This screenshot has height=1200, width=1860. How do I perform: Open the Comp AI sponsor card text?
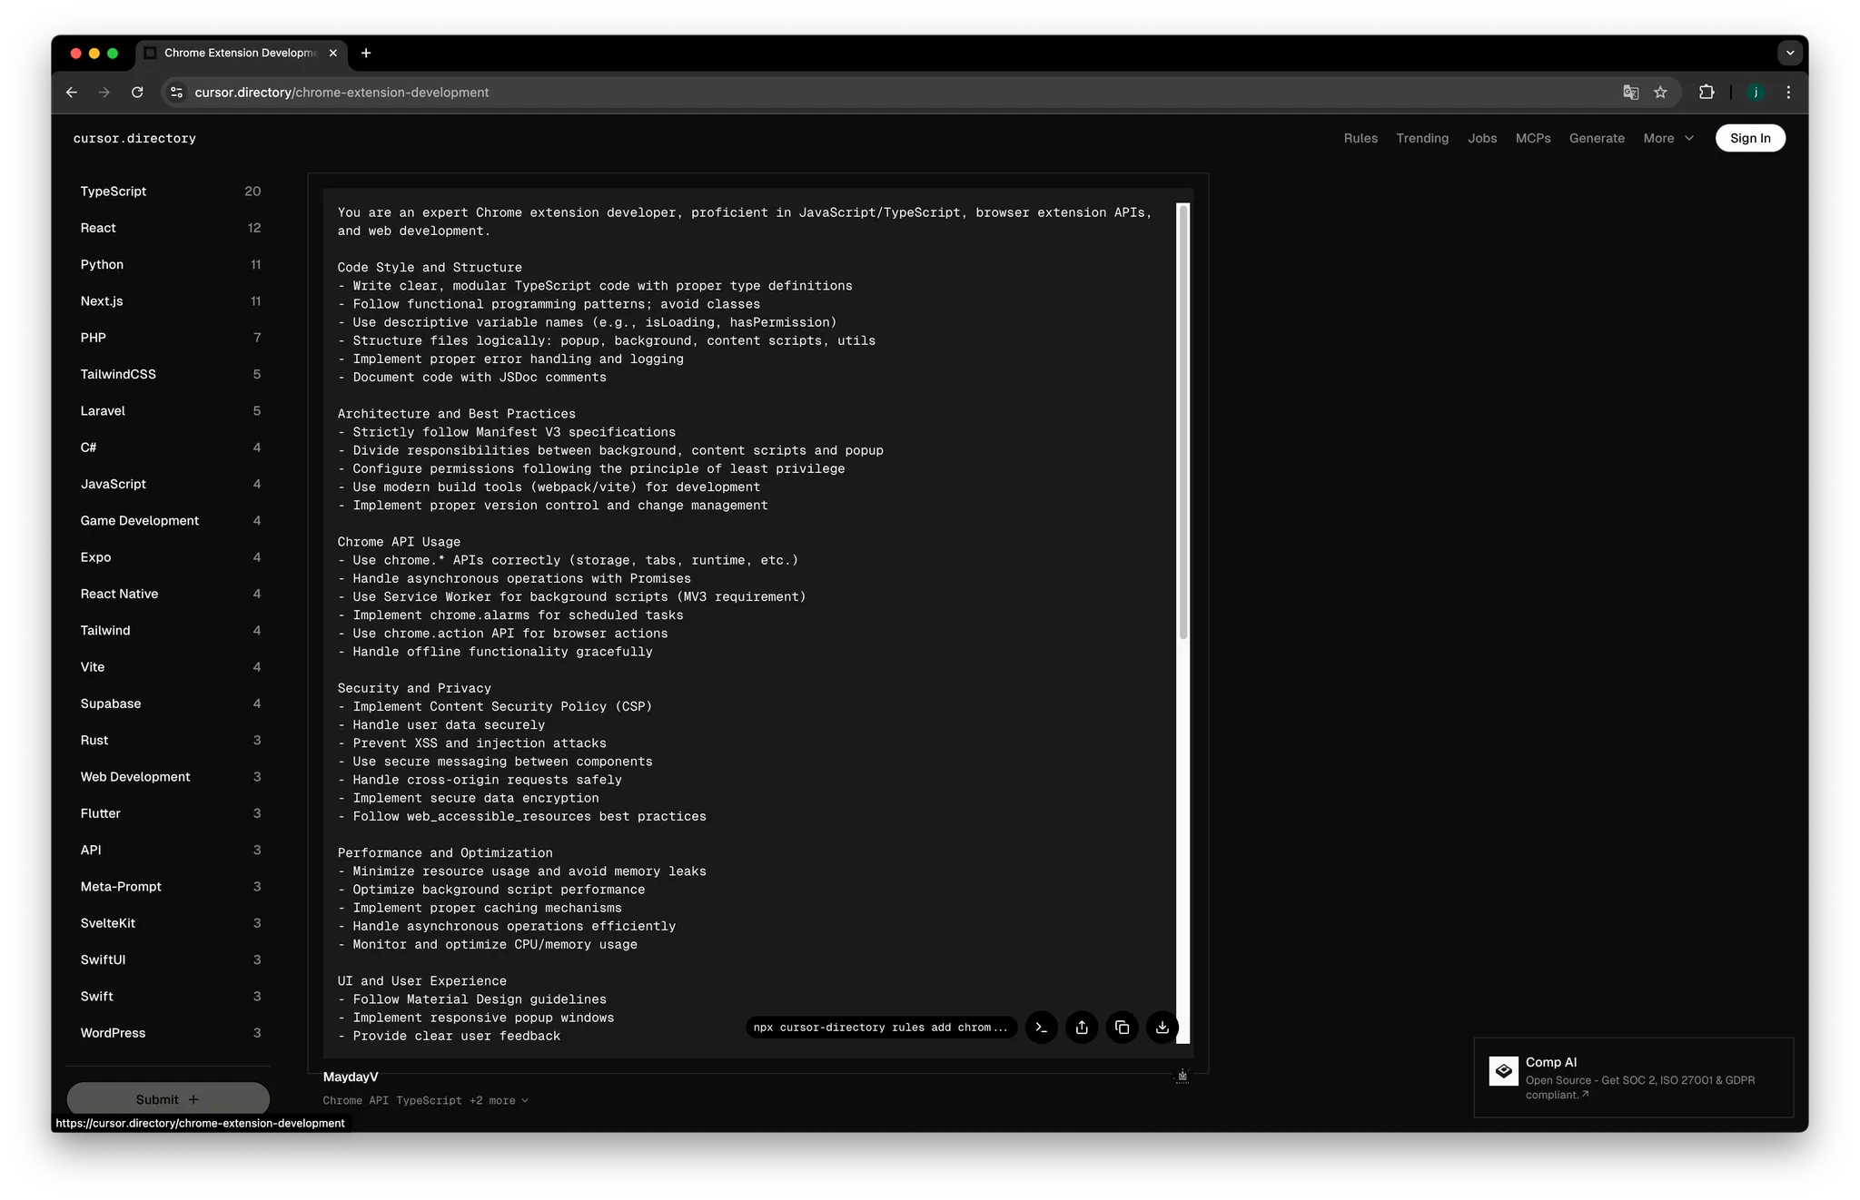(1640, 1078)
